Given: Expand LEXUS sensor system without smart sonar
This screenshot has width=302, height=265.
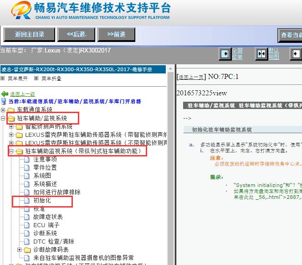Looking at the screenshot, I should [x=11, y=143].
